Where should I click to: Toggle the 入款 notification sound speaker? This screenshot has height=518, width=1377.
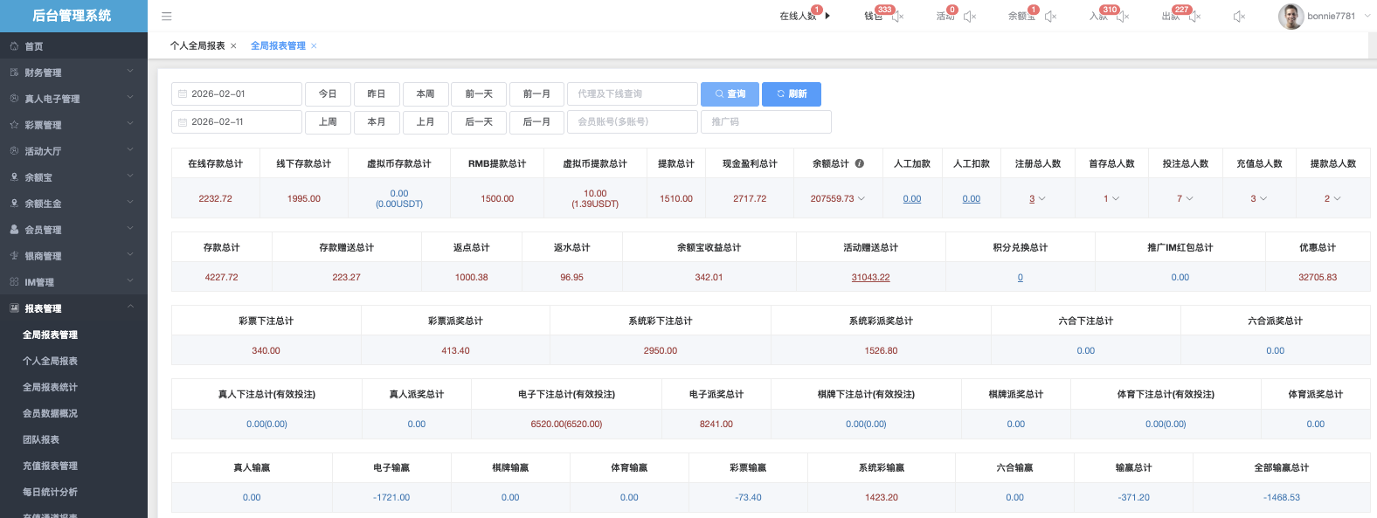coord(1123,17)
